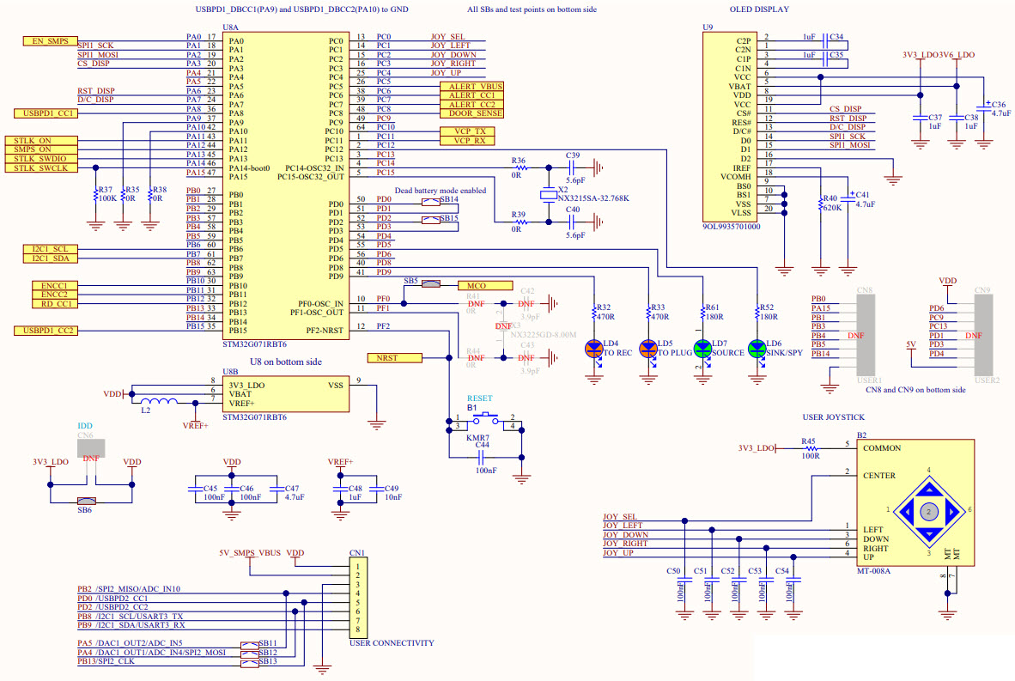Select the green LD7 'SOURCE' LED symbol
Screen dimensions: 1015x681
(704, 349)
